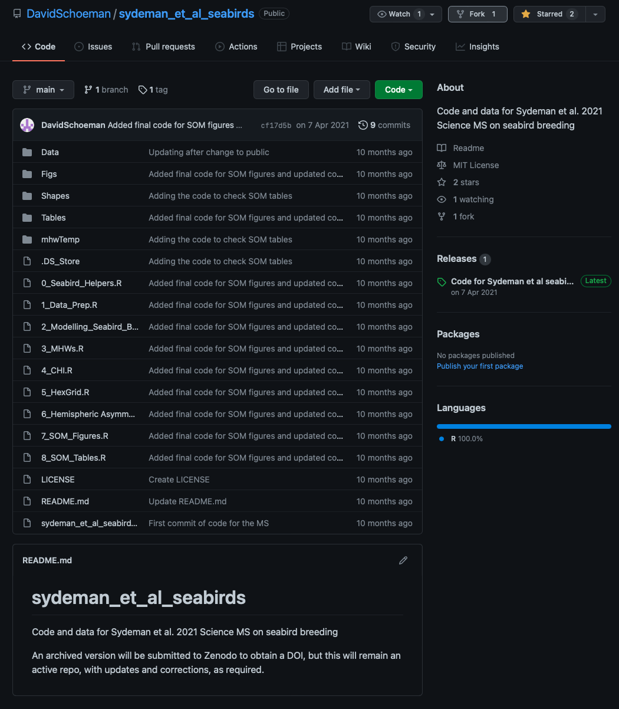Expand the green Code dropdown
This screenshot has width=619, height=709.
(x=399, y=90)
